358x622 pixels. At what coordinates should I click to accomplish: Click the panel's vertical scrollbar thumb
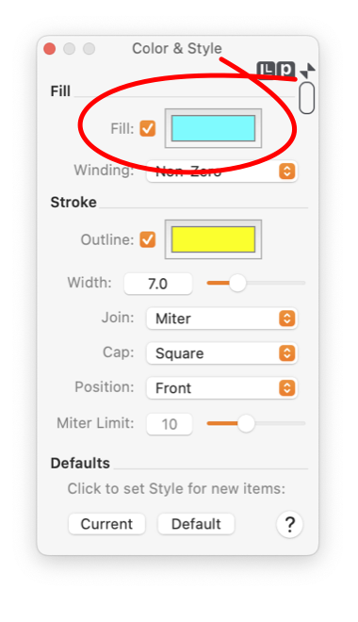point(307,98)
